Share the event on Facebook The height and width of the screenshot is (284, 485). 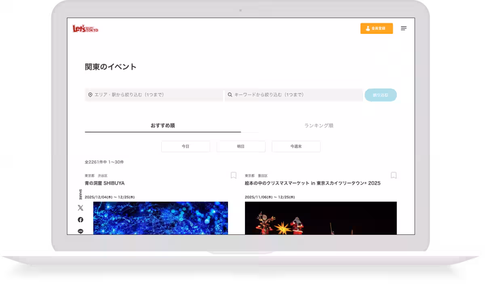tap(80, 220)
